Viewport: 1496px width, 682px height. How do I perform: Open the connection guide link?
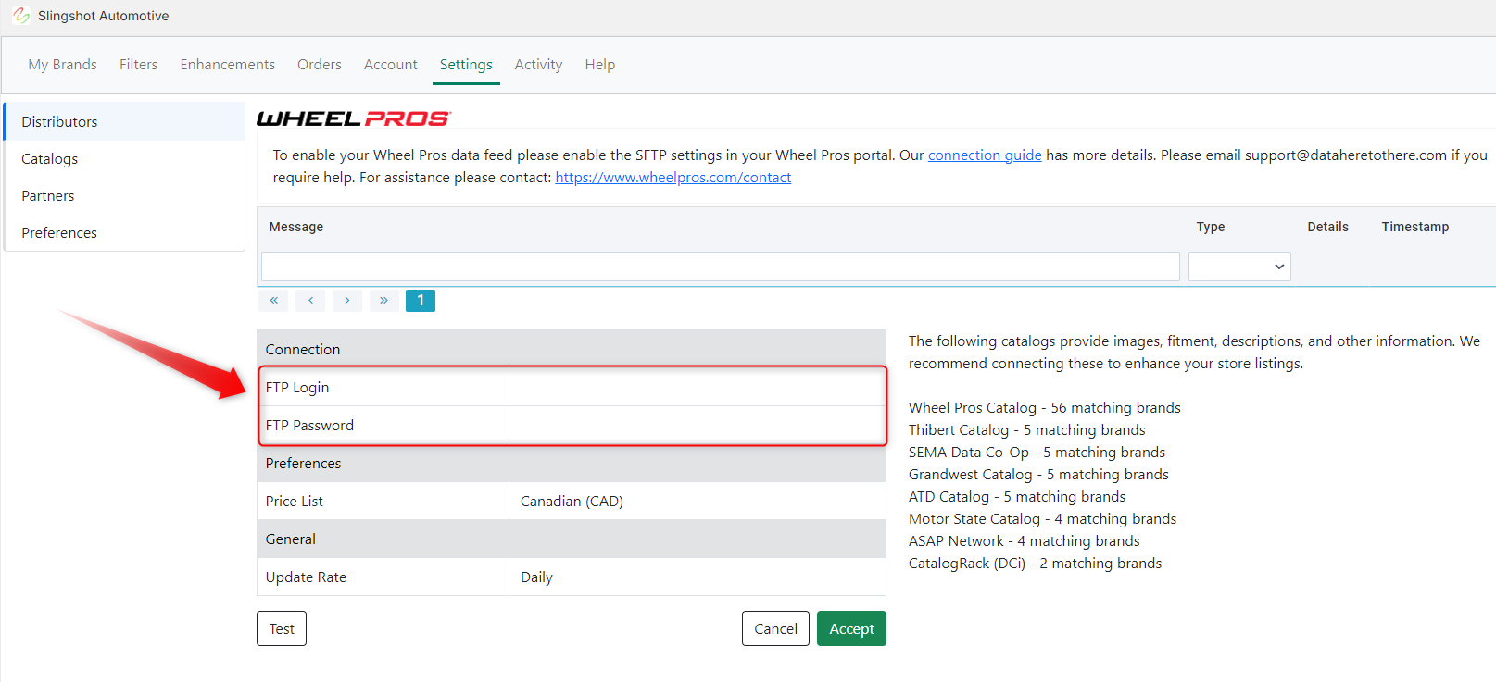point(985,155)
